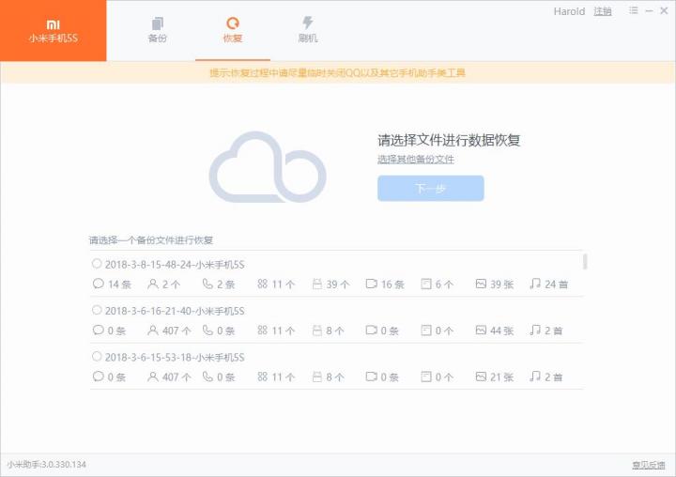This screenshot has height=477, width=676.
Task: Open the 刷机 flash tab
Action: pos(308,30)
